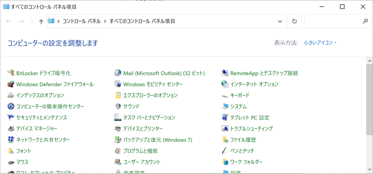Expand the address bar history dropdown

coord(280,21)
